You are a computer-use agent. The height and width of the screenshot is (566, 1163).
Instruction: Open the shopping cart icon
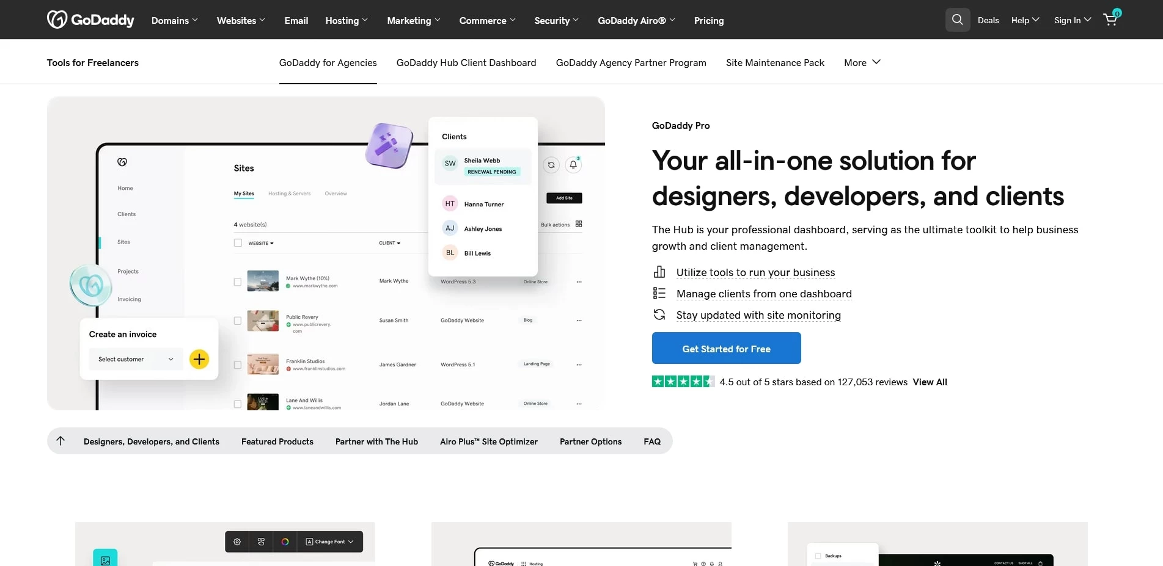coord(1110,20)
